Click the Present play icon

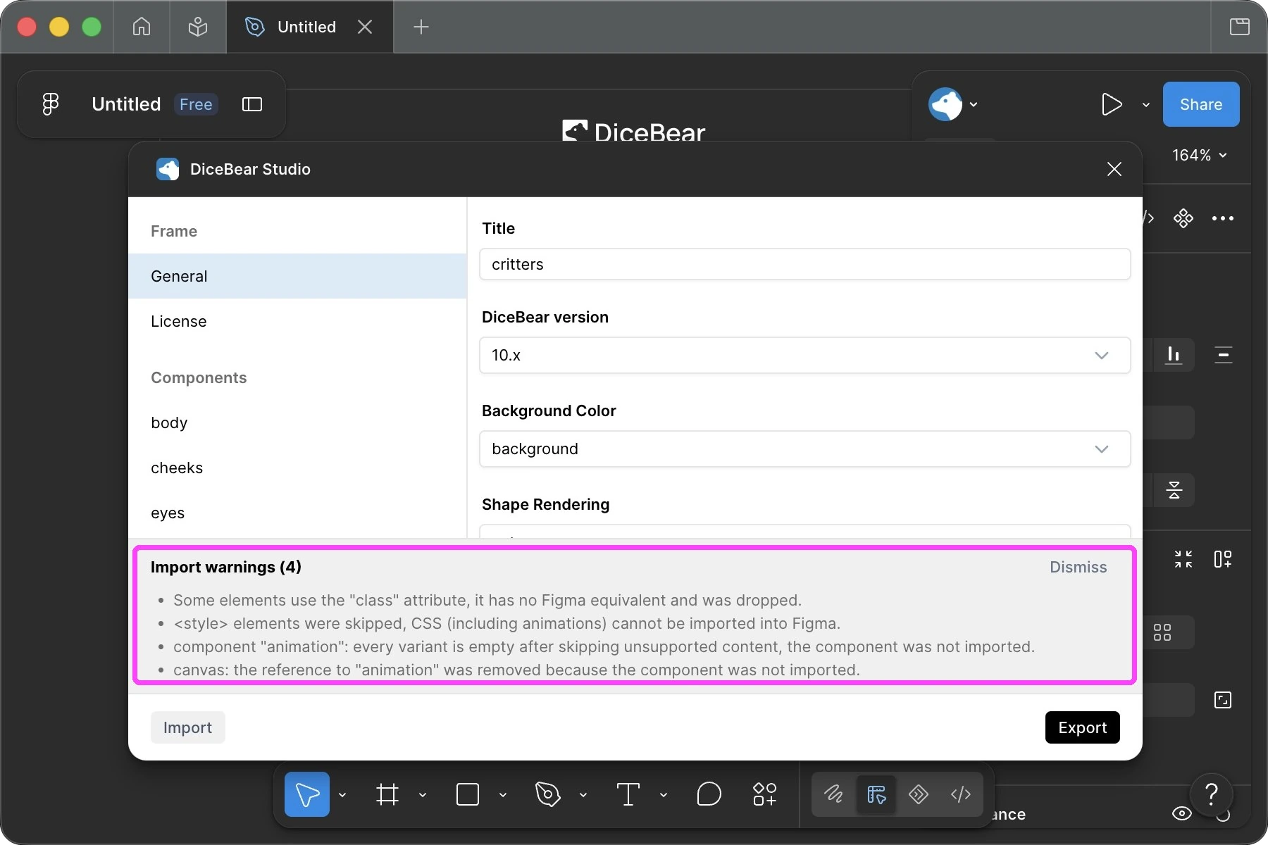pyautogui.click(x=1112, y=104)
